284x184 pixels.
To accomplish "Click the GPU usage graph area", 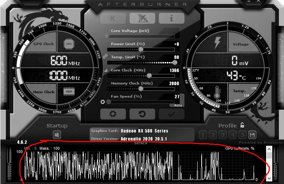I will point(139,165).
